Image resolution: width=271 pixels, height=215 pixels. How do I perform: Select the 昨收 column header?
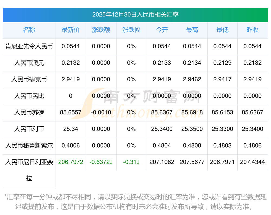(x=253, y=30)
